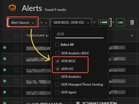
Task: Click the column filter funnel icon
Action: click(x=132, y=36)
